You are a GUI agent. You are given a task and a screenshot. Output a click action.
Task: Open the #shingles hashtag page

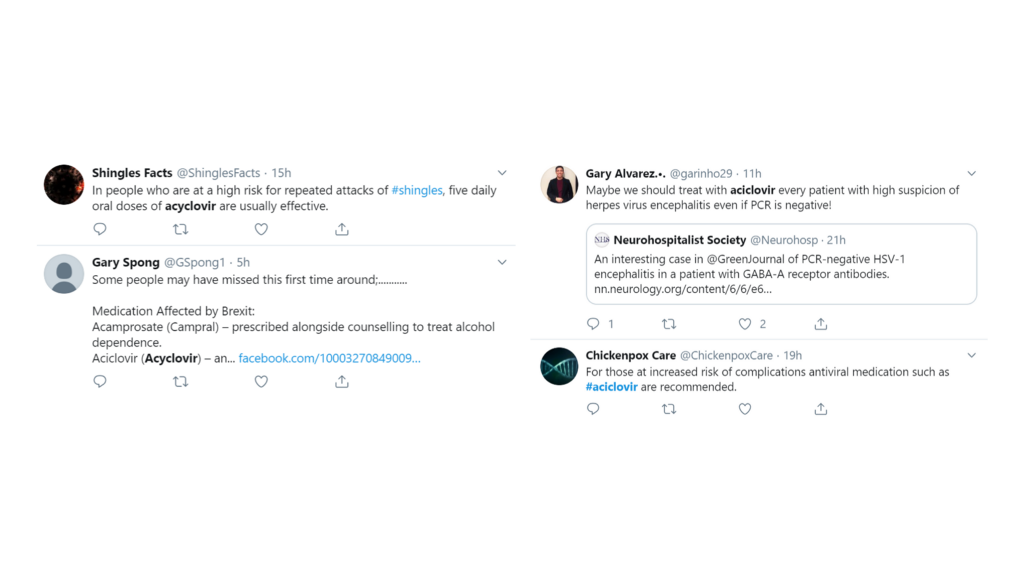tap(417, 190)
